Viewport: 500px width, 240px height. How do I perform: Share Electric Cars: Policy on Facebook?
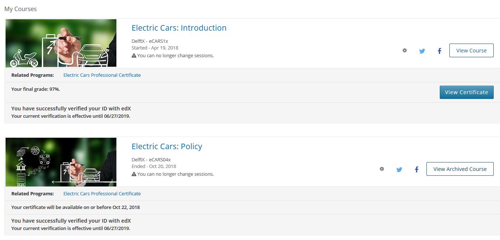click(416, 169)
